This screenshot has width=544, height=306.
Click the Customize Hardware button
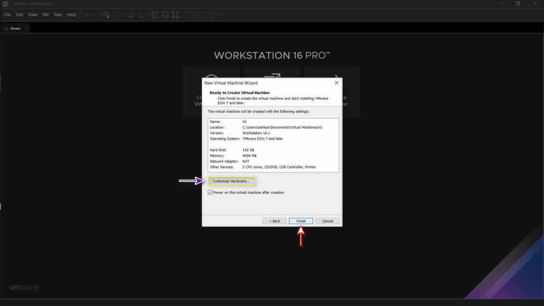(x=231, y=181)
